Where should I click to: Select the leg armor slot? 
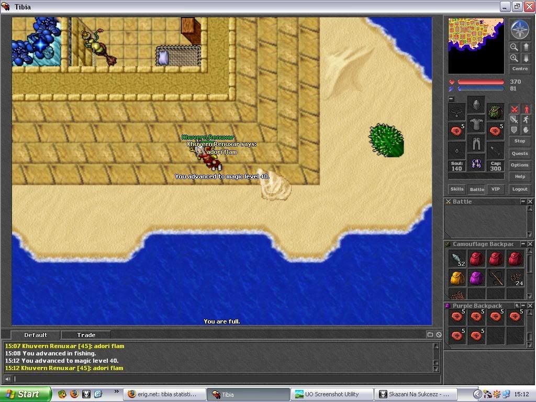pos(476,143)
